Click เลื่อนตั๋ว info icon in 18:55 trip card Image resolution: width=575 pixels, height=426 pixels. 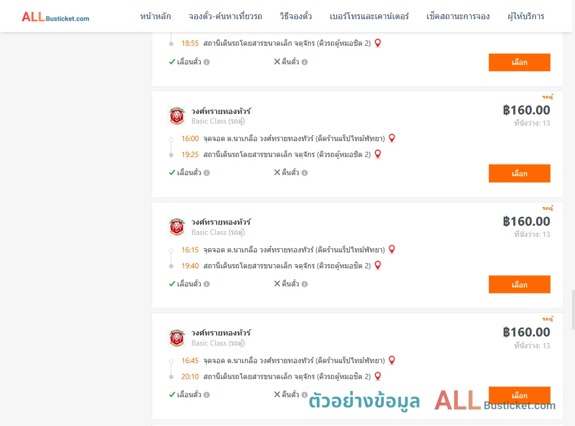[x=207, y=62]
